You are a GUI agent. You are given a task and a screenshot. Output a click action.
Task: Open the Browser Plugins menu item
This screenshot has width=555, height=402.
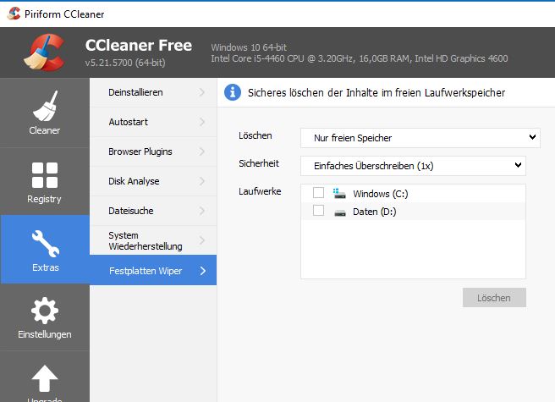(153, 151)
